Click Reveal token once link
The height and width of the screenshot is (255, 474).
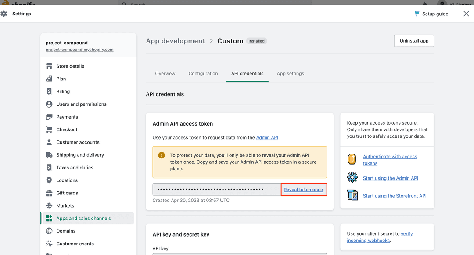click(303, 190)
